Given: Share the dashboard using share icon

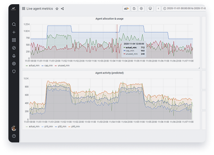Looking at the screenshot, I should point(63,9).
